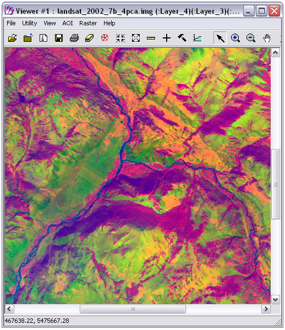Choose the Zoom In magnifier tool

pos(235,38)
